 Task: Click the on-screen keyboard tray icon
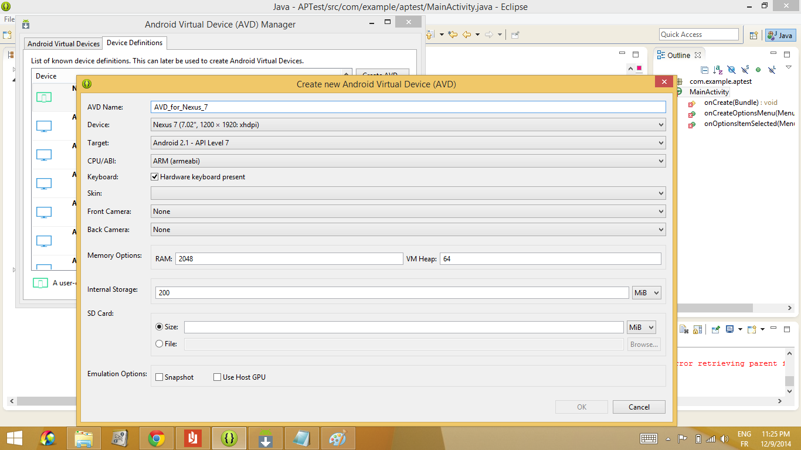(649, 438)
